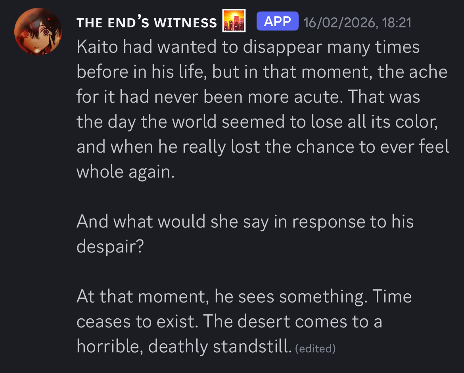Click the words "whole again."
The width and height of the screenshot is (464, 373).
click(x=125, y=172)
